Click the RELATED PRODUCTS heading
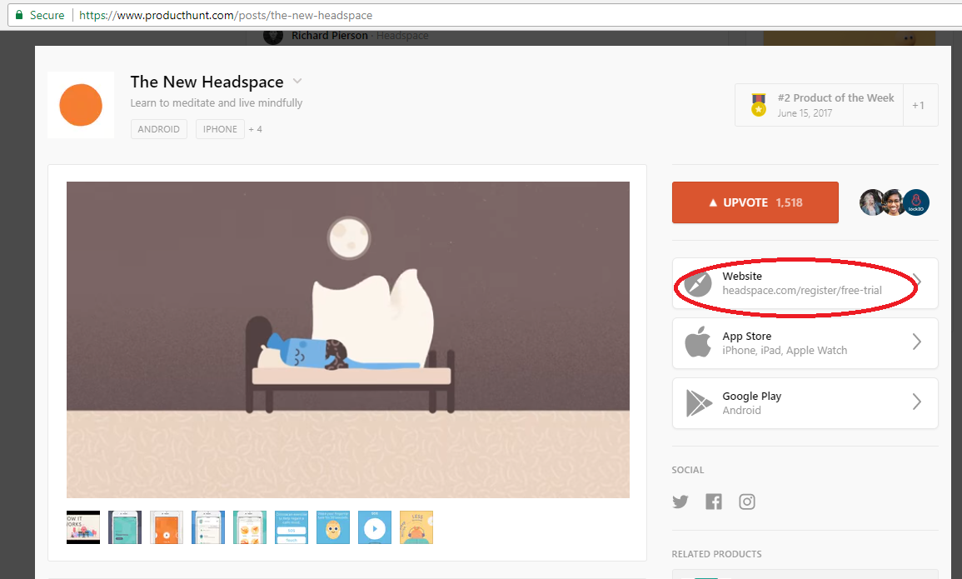 (716, 554)
